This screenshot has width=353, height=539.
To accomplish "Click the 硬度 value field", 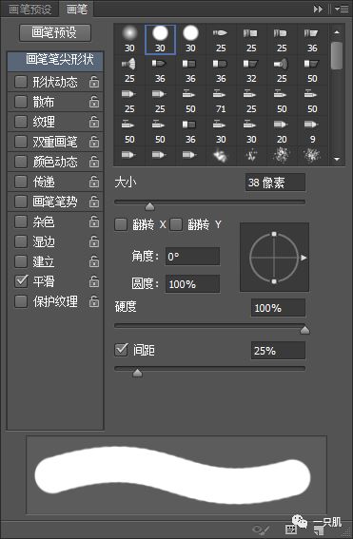I will point(278,308).
